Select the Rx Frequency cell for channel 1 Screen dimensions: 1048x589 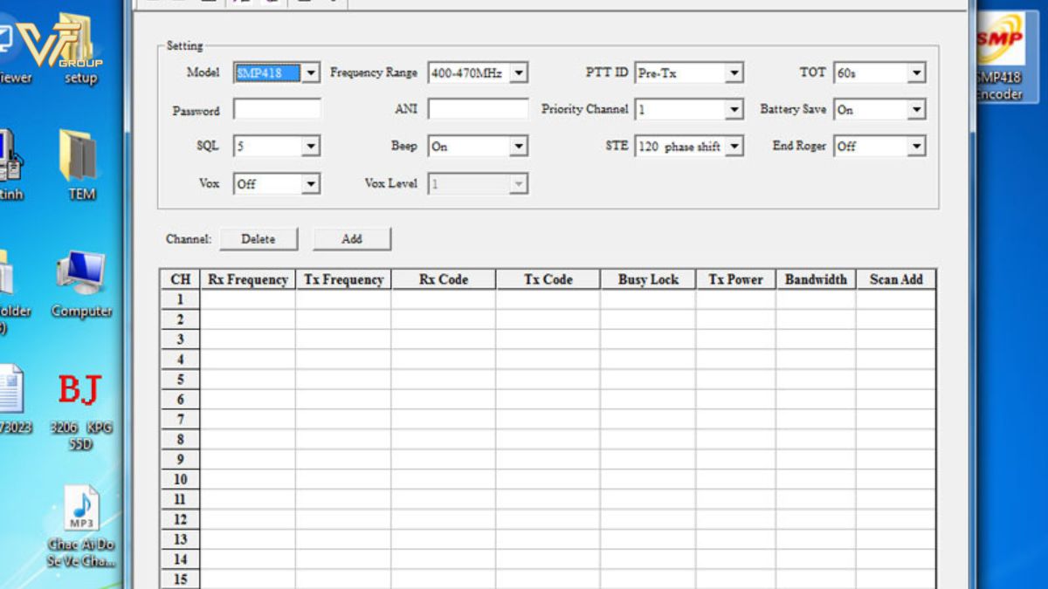point(248,299)
